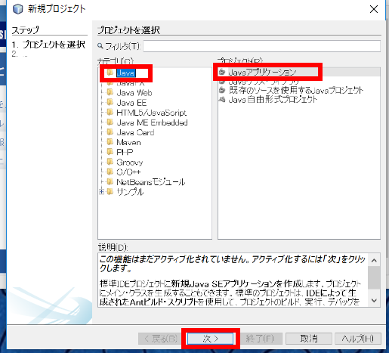
Task: Choose 既存のソースを使用するJavaプロジェクト
Action: coord(296,90)
